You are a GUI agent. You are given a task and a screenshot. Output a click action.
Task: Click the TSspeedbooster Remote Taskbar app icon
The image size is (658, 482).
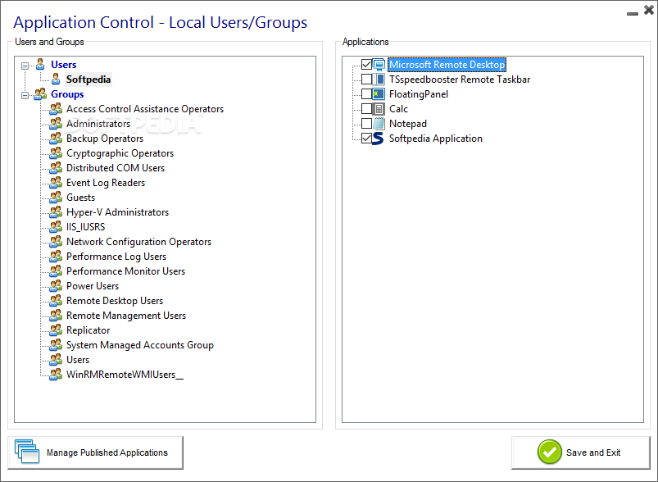(379, 80)
